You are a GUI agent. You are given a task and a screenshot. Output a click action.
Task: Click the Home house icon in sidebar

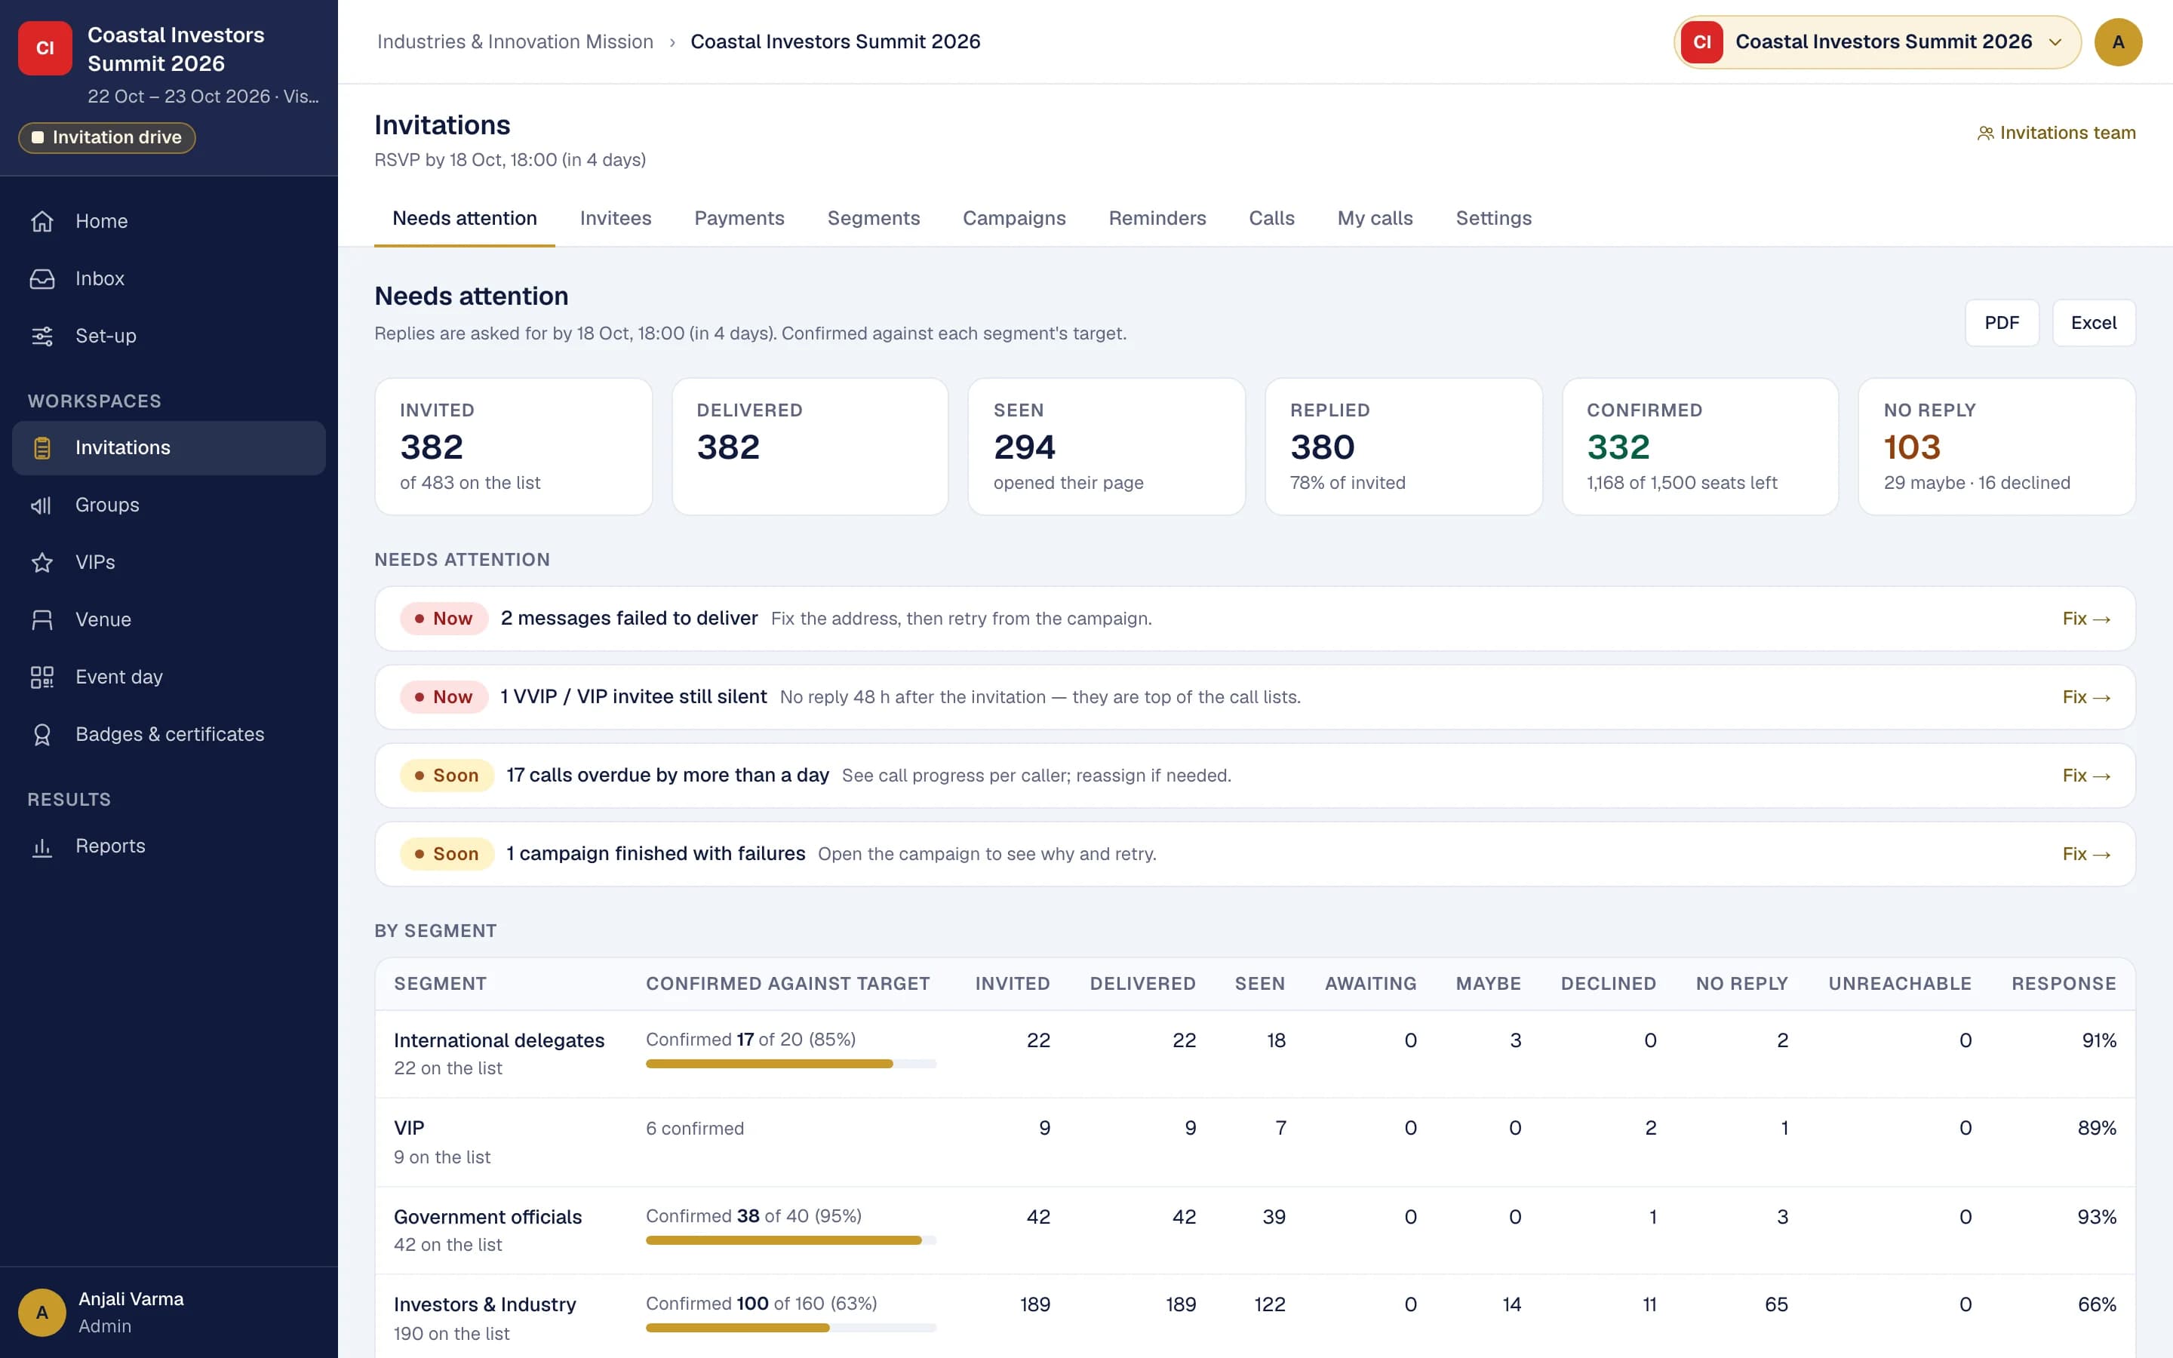42,221
